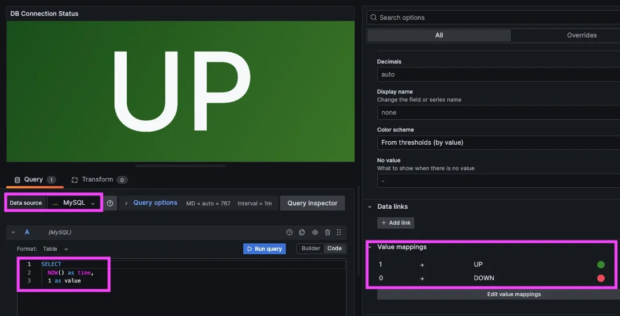The height and width of the screenshot is (316, 620).
Task: Show help for query A
Action: (289, 233)
